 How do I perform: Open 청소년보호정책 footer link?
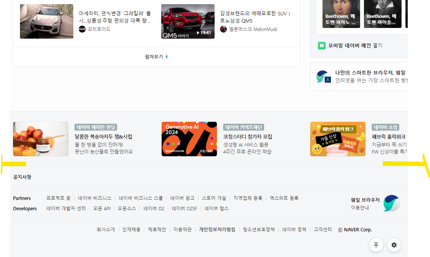(259, 229)
